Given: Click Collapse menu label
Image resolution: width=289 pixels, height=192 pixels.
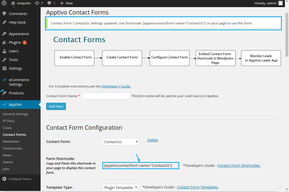Looking at the screenshot, I should pyautogui.click(x=20, y=179).
